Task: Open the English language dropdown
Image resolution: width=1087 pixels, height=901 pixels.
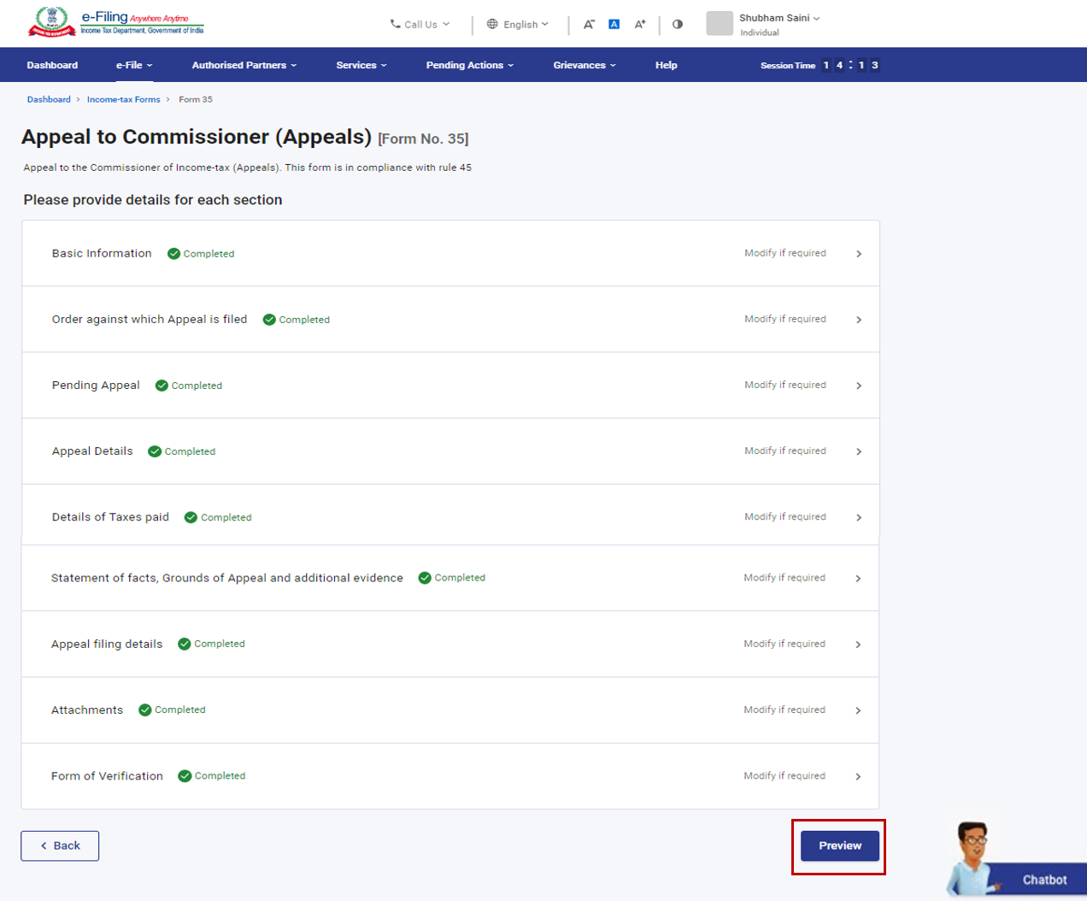Action: pos(518,25)
